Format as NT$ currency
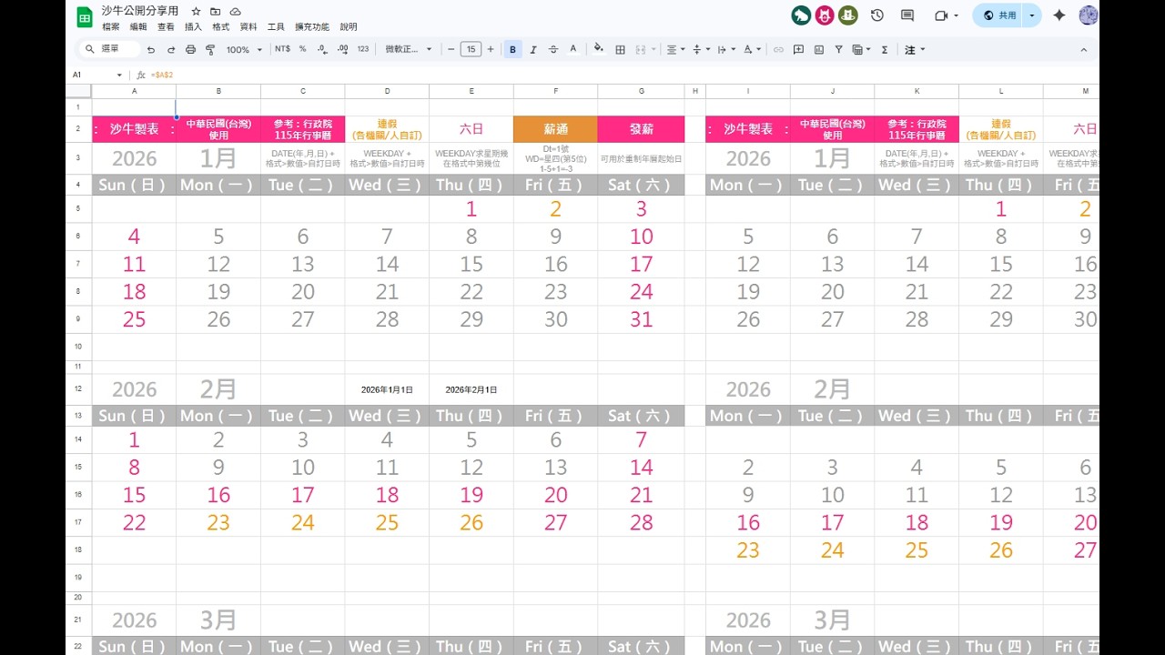The height and width of the screenshot is (655, 1165). (x=283, y=49)
